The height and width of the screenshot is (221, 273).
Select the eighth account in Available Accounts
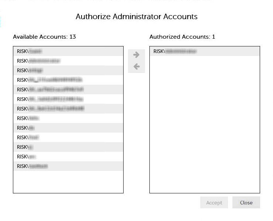tap(68, 118)
